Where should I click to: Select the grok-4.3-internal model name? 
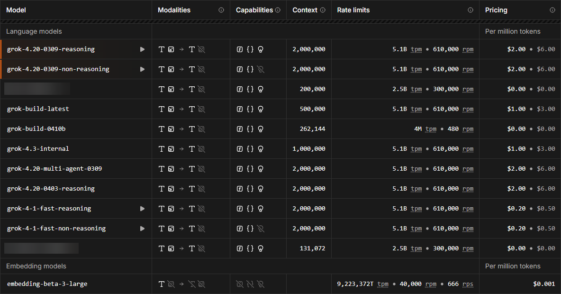pyautogui.click(x=38, y=148)
